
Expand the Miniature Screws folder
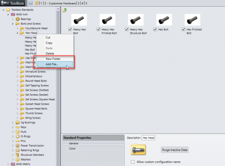[x=18, y=72]
